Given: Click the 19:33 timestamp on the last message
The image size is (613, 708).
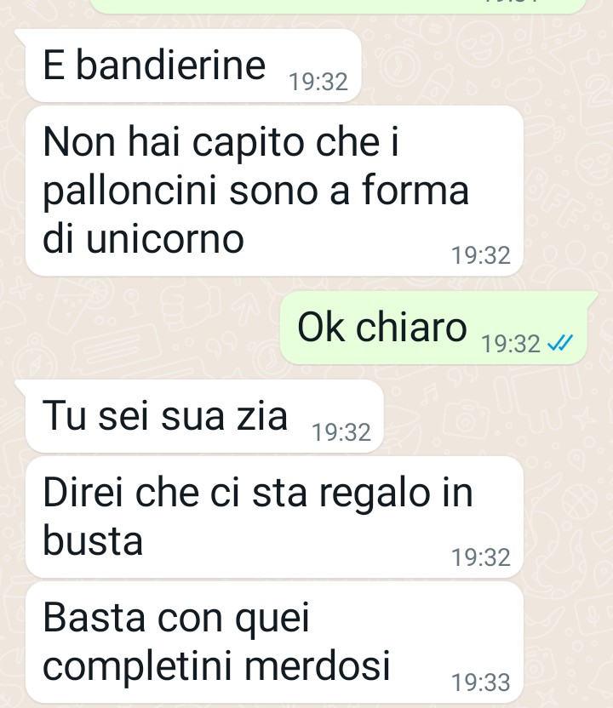Looking at the screenshot, I should 481,682.
